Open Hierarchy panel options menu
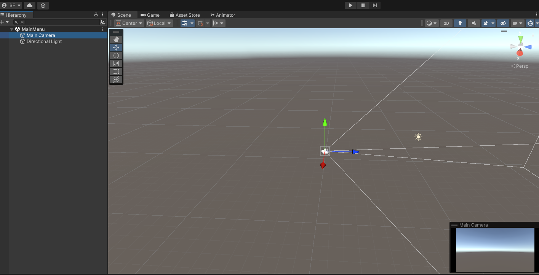This screenshot has width=539, height=275. [102, 14]
